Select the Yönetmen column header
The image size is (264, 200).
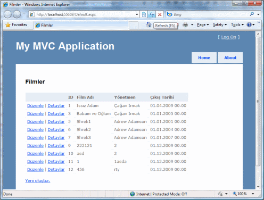[125, 97]
